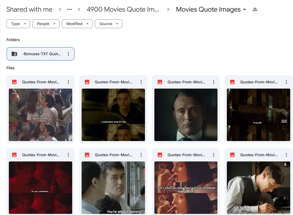
Task: Show hidden breadcrumb folders via the ellipsis
Action: [69, 9]
